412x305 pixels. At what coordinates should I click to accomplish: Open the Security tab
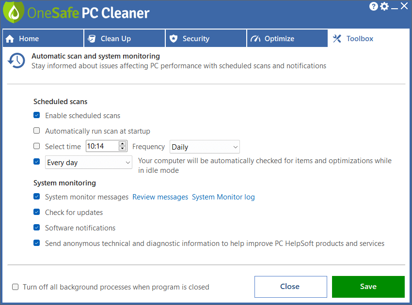pyautogui.click(x=206, y=38)
